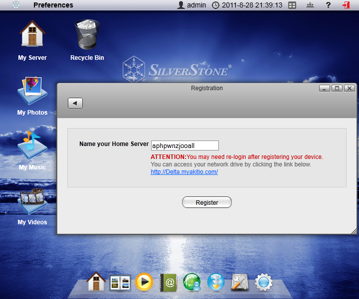Image resolution: width=359 pixels, height=299 pixels.
Task: Click the home icon in the dock
Action: 96,282
